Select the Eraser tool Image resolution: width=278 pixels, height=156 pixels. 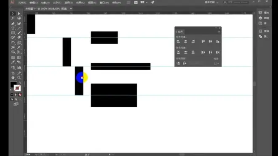pyautogui.click(x=19, y=37)
